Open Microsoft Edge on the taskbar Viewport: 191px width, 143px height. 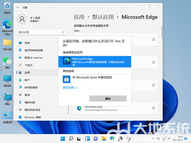pyautogui.click(x=112, y=139)
